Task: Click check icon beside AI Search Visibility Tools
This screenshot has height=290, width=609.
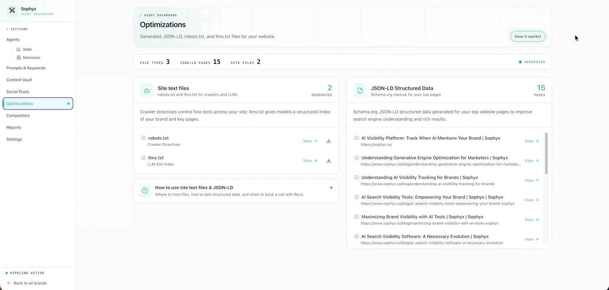Action: tap(357, 197)
